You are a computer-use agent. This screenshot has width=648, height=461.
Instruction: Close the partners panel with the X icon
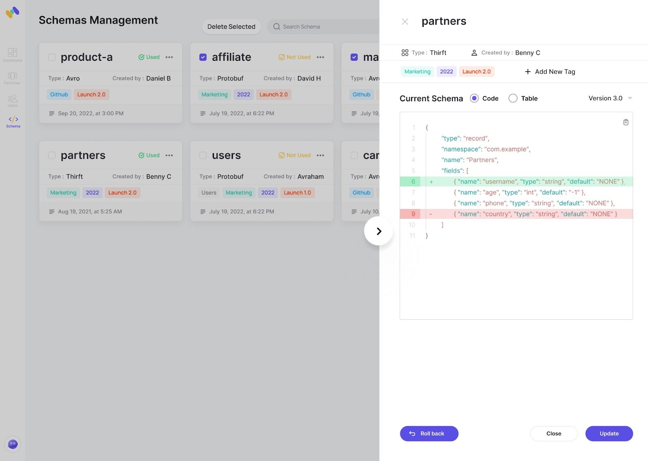click(405, 22)
